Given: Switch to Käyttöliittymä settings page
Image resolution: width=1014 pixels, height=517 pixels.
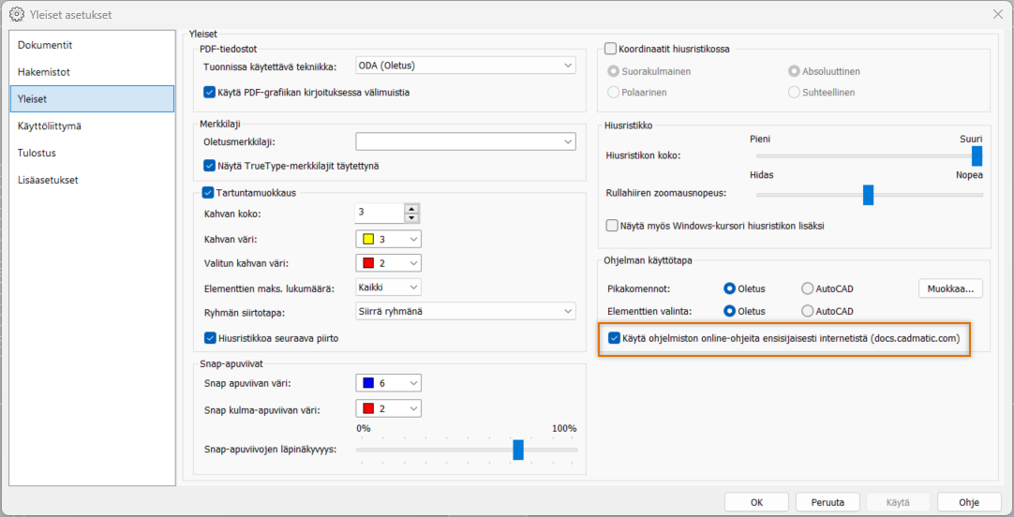Looking at the screenshot, I should click(49, 126).
